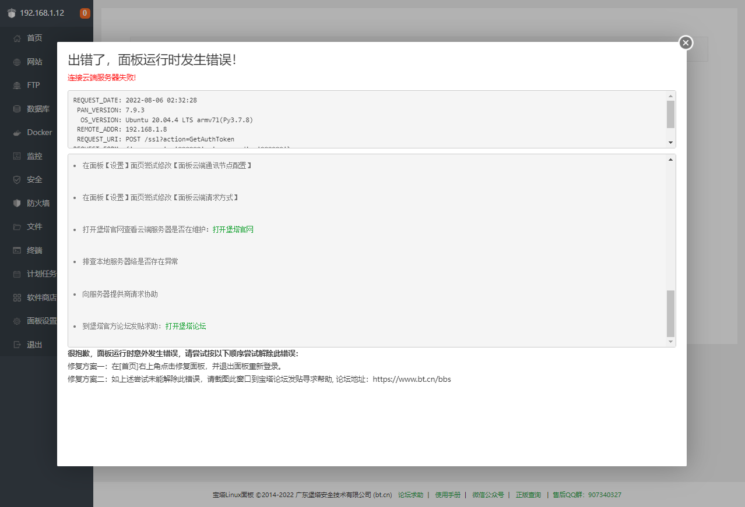745x507 pixels.
Task: Click the firewall icon beside 防火墙
Action: coord(17,203)
